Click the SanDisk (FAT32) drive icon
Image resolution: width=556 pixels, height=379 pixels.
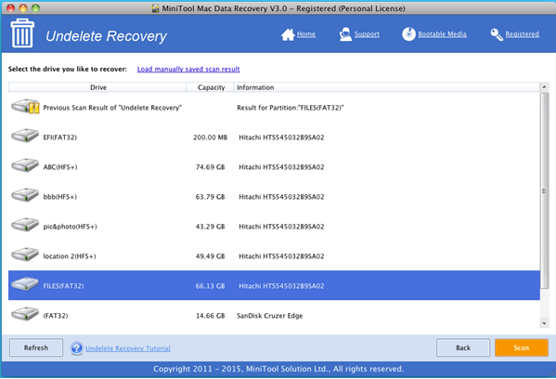tap(25, 314)
